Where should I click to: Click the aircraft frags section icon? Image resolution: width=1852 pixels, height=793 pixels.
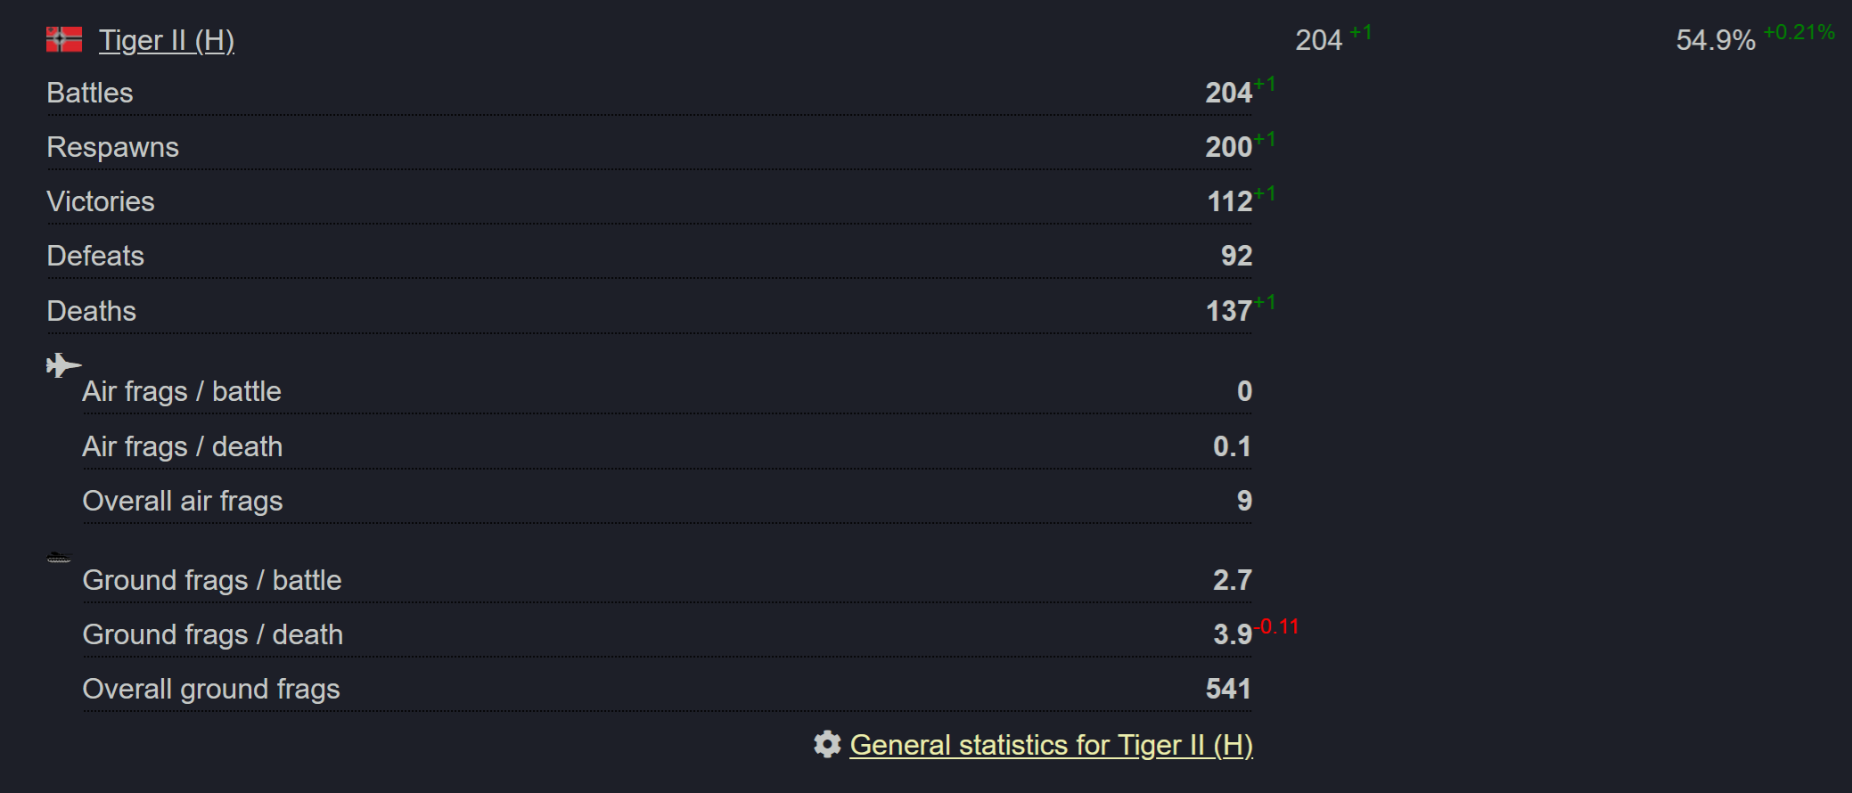point(63,365)
